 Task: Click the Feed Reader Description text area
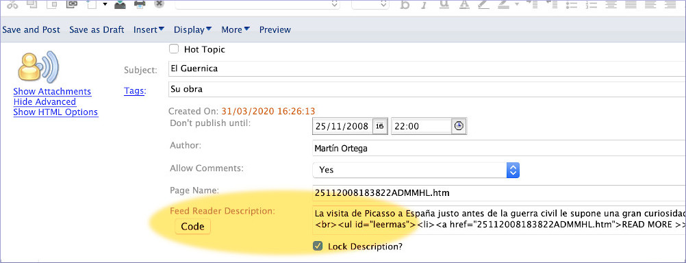click(x=499, y=220)
